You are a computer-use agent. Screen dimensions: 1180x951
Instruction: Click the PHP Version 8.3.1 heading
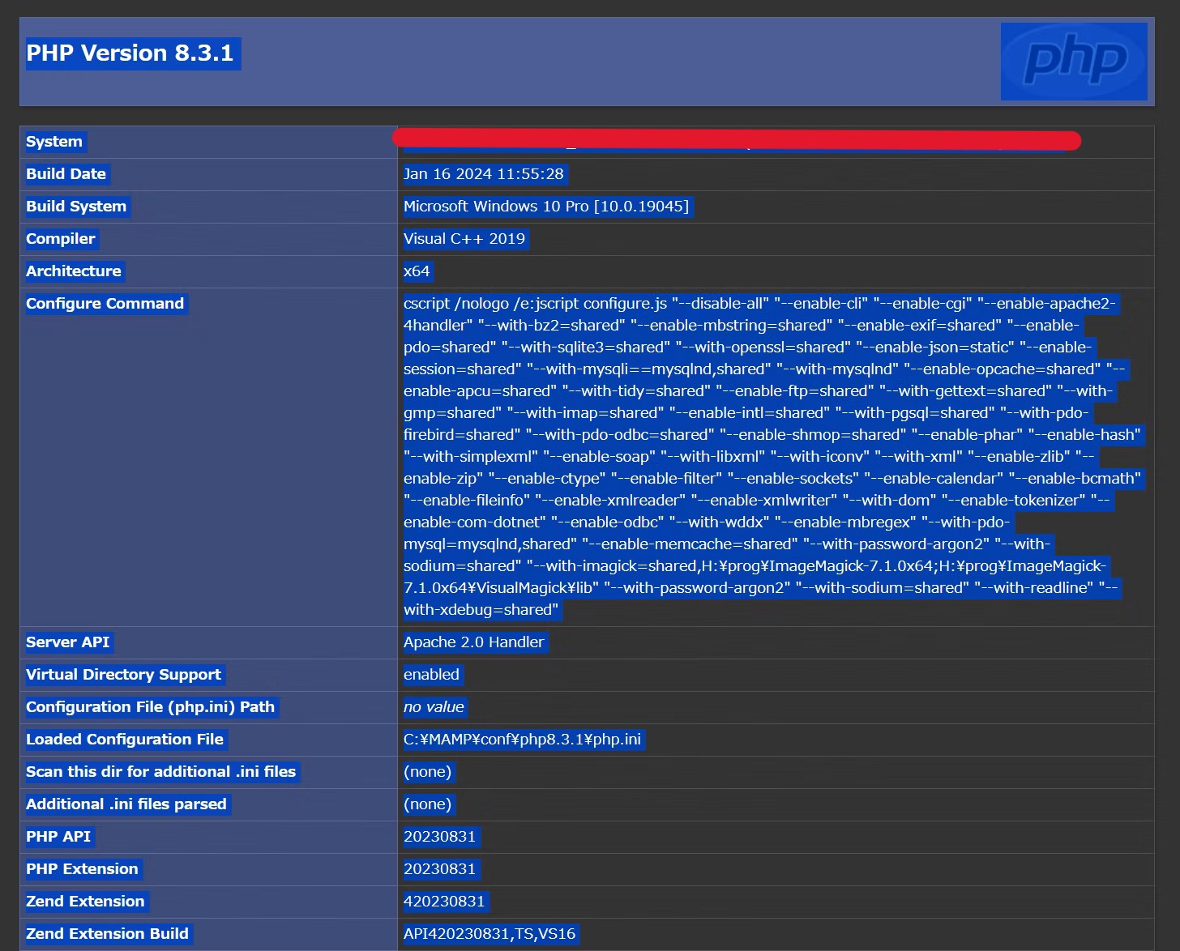132,53
